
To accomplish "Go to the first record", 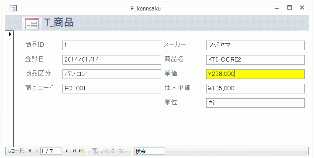I will [x=29, y=151].
